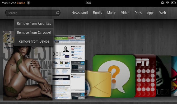177x104 pixels.
Task: Select Remove from Favorites
Action: 34,24
